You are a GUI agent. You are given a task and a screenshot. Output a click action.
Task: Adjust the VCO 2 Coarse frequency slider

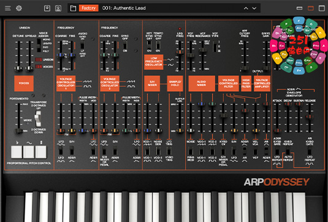[104, 55]
